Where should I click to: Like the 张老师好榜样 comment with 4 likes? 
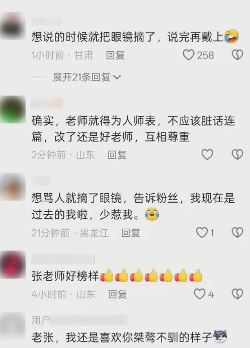point(200,294)
